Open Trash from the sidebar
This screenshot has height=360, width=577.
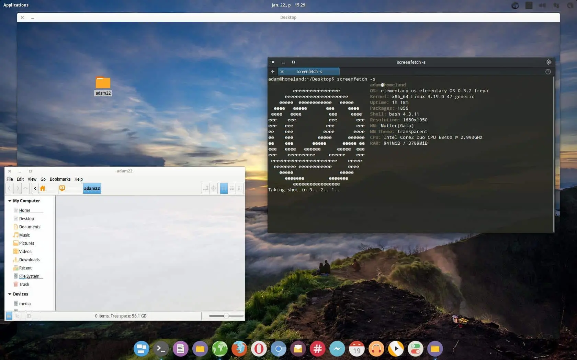click(24, 284)
